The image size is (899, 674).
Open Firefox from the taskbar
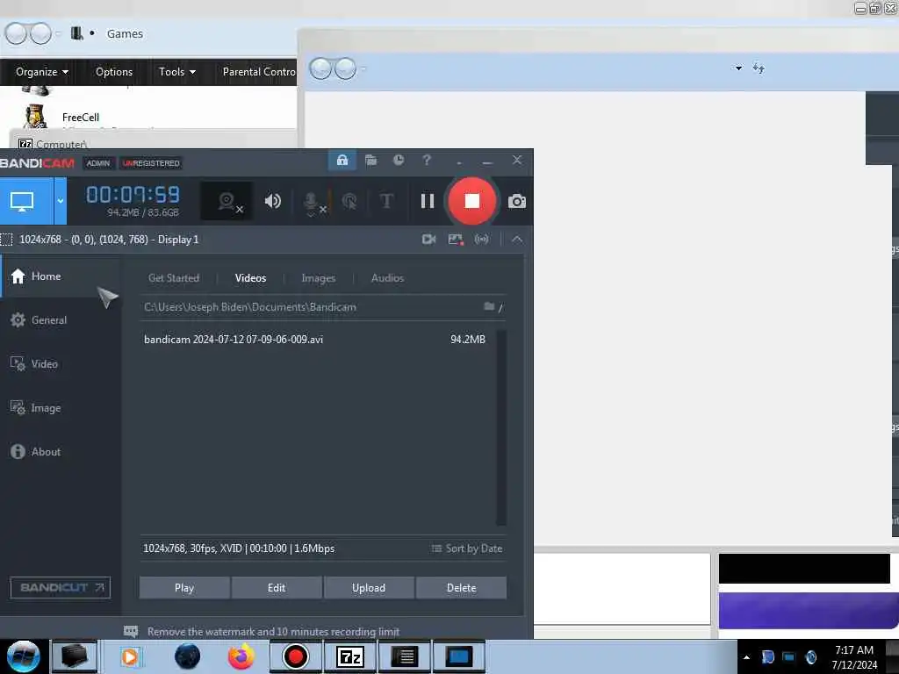point(241,656)
